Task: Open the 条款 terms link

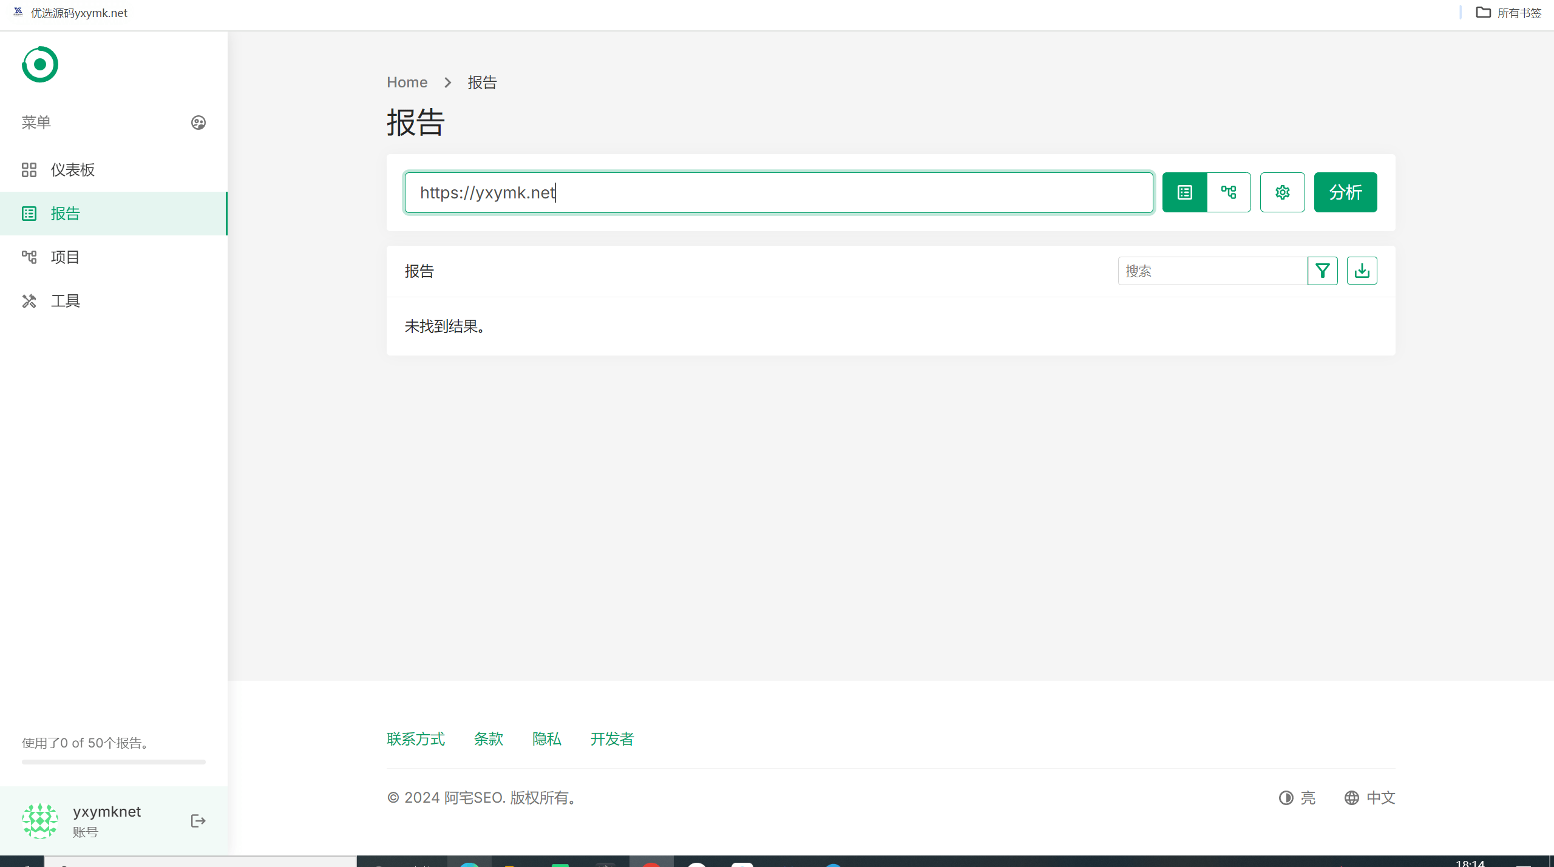Action: (489, 739)
